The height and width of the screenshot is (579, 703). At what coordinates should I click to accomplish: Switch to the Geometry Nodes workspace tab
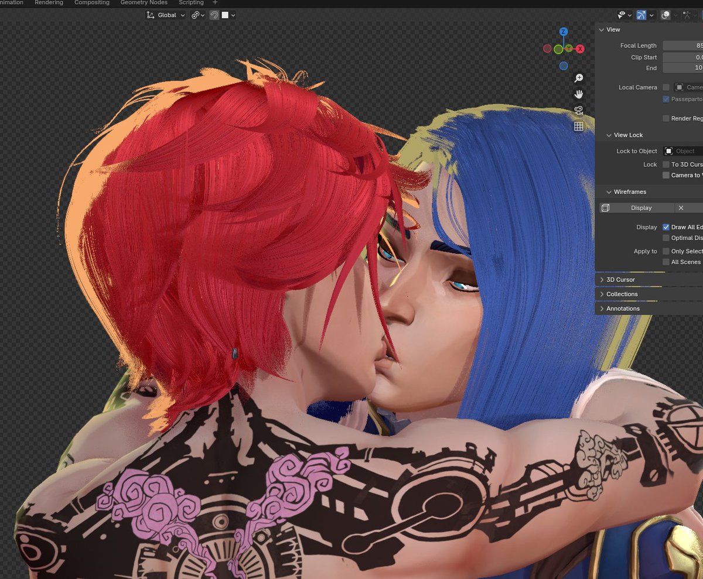click(144, 2)
